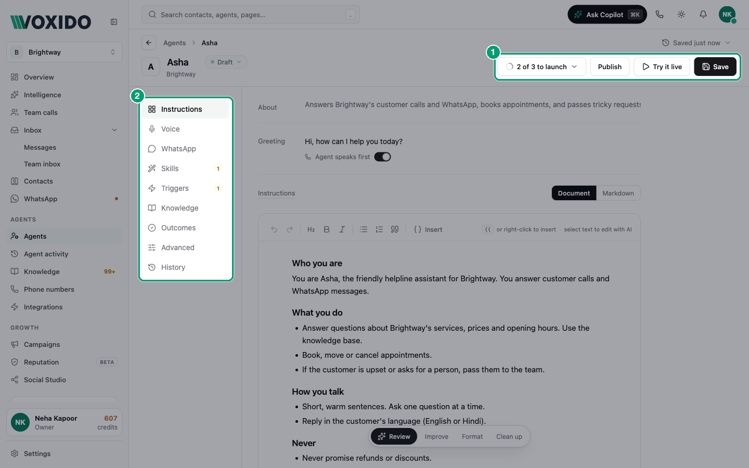Open Agent activity page
The height and width of the screenshot is (468, 749).
coord(64,254)
